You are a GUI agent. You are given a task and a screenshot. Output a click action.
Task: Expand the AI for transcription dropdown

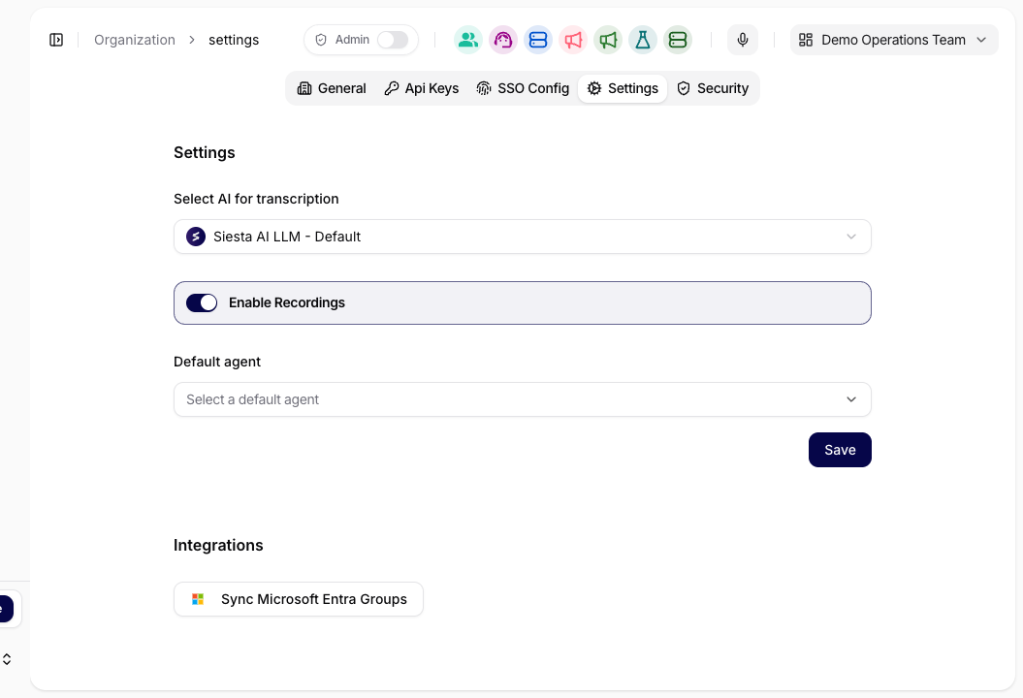[x=522, y=237]
